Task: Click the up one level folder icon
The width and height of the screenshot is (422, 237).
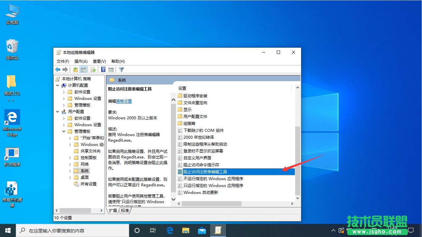Action: tap(74, 69)
